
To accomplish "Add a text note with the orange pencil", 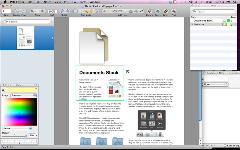I will [104, 11].
